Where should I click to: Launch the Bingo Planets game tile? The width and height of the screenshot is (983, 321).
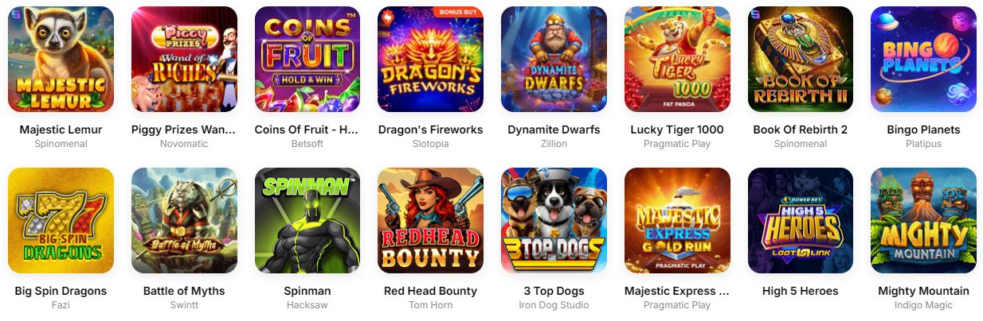(923, 60)
